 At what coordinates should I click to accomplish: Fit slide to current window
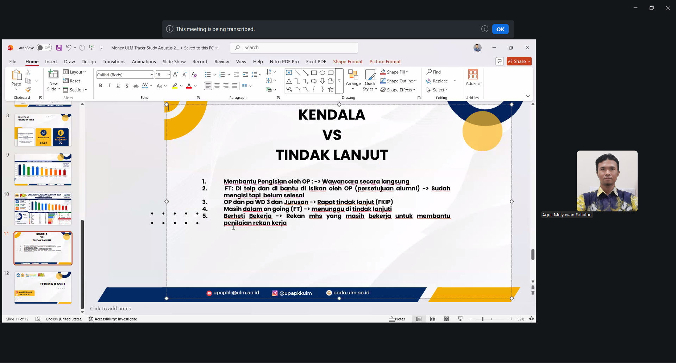pyautogui.click(x=532, y=319)
